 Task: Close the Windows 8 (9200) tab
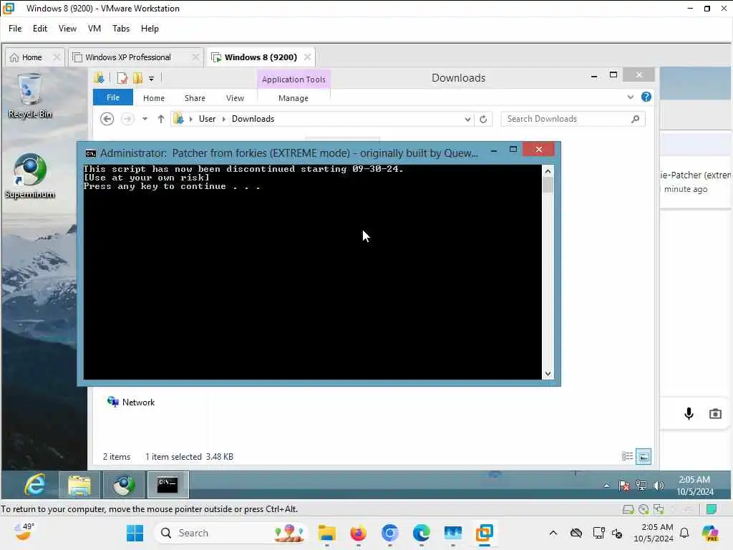308,57
